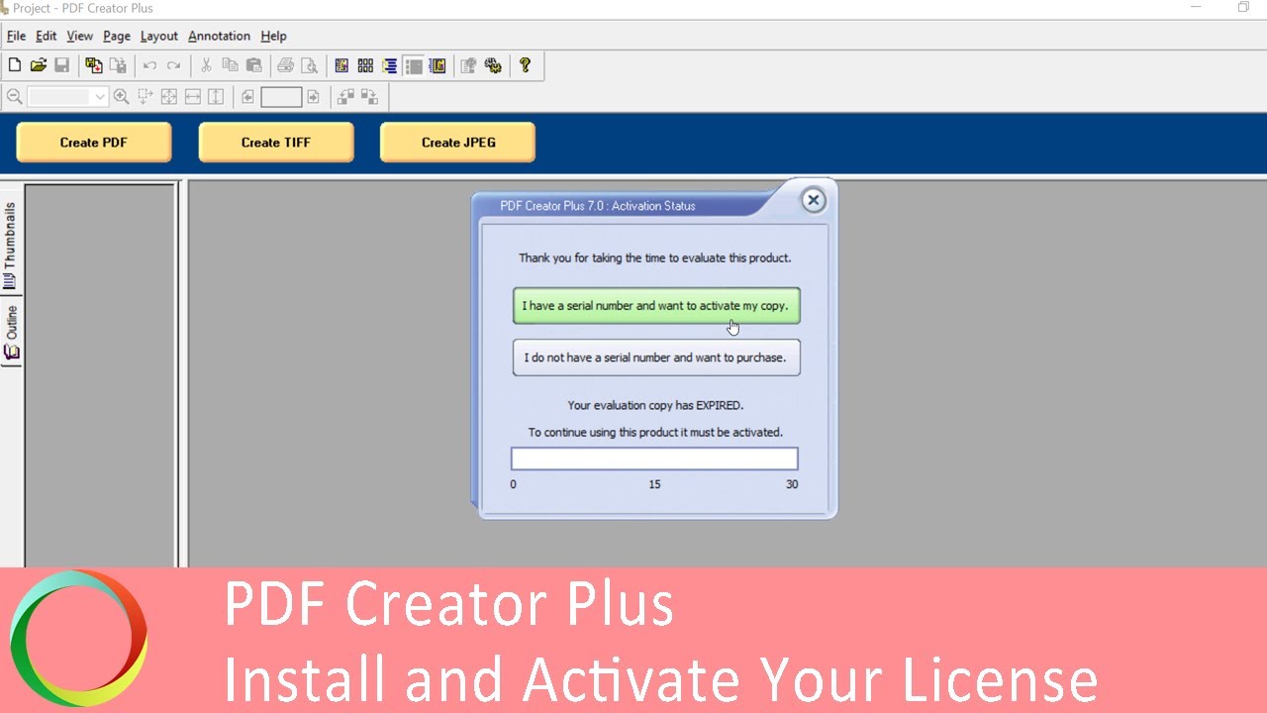Open the zoom level dropdown
Image resolution: width=1267 pixels, height=713 pixels.
click(x=99, y=96)
